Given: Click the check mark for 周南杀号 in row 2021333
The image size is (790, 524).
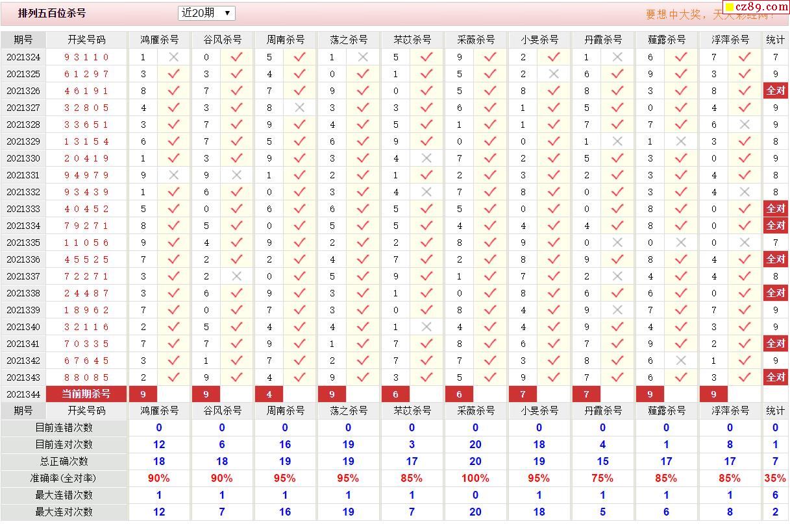Looking at the screenshot, I should click(x=299, y=209).
